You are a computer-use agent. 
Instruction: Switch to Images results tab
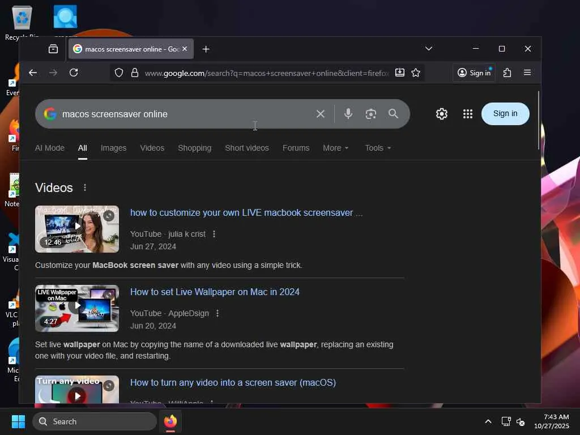(113, 148)
